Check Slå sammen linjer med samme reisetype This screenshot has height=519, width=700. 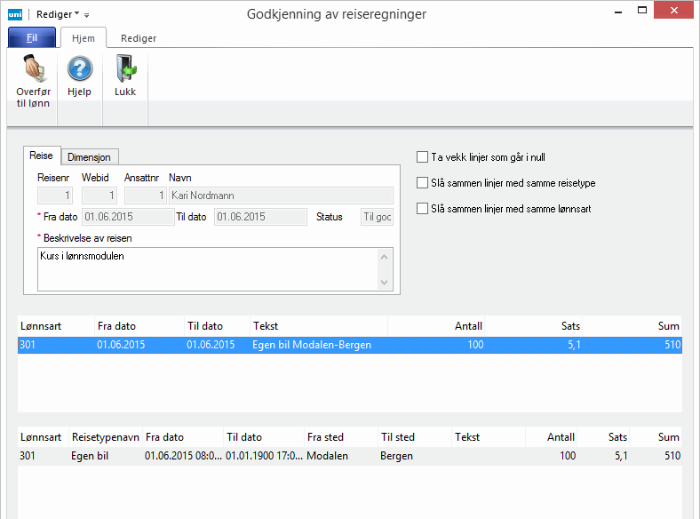423,183
